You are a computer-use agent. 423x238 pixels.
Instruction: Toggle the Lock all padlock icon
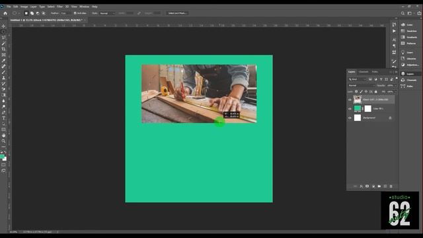[376, 92]
